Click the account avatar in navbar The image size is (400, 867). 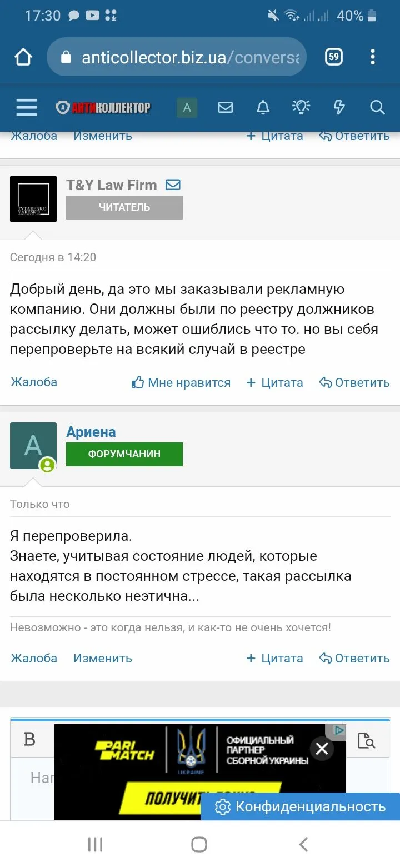point(187,107)
